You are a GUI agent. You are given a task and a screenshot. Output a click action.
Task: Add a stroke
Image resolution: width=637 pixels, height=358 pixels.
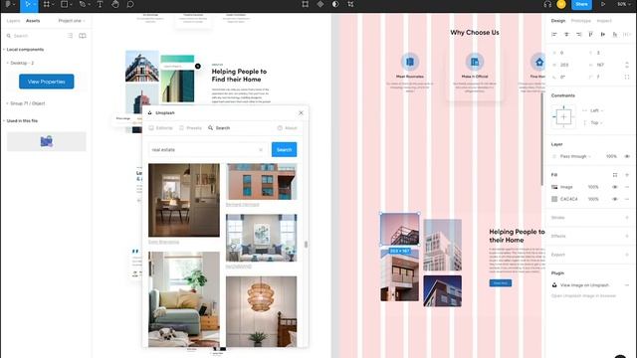pos(627,218)
